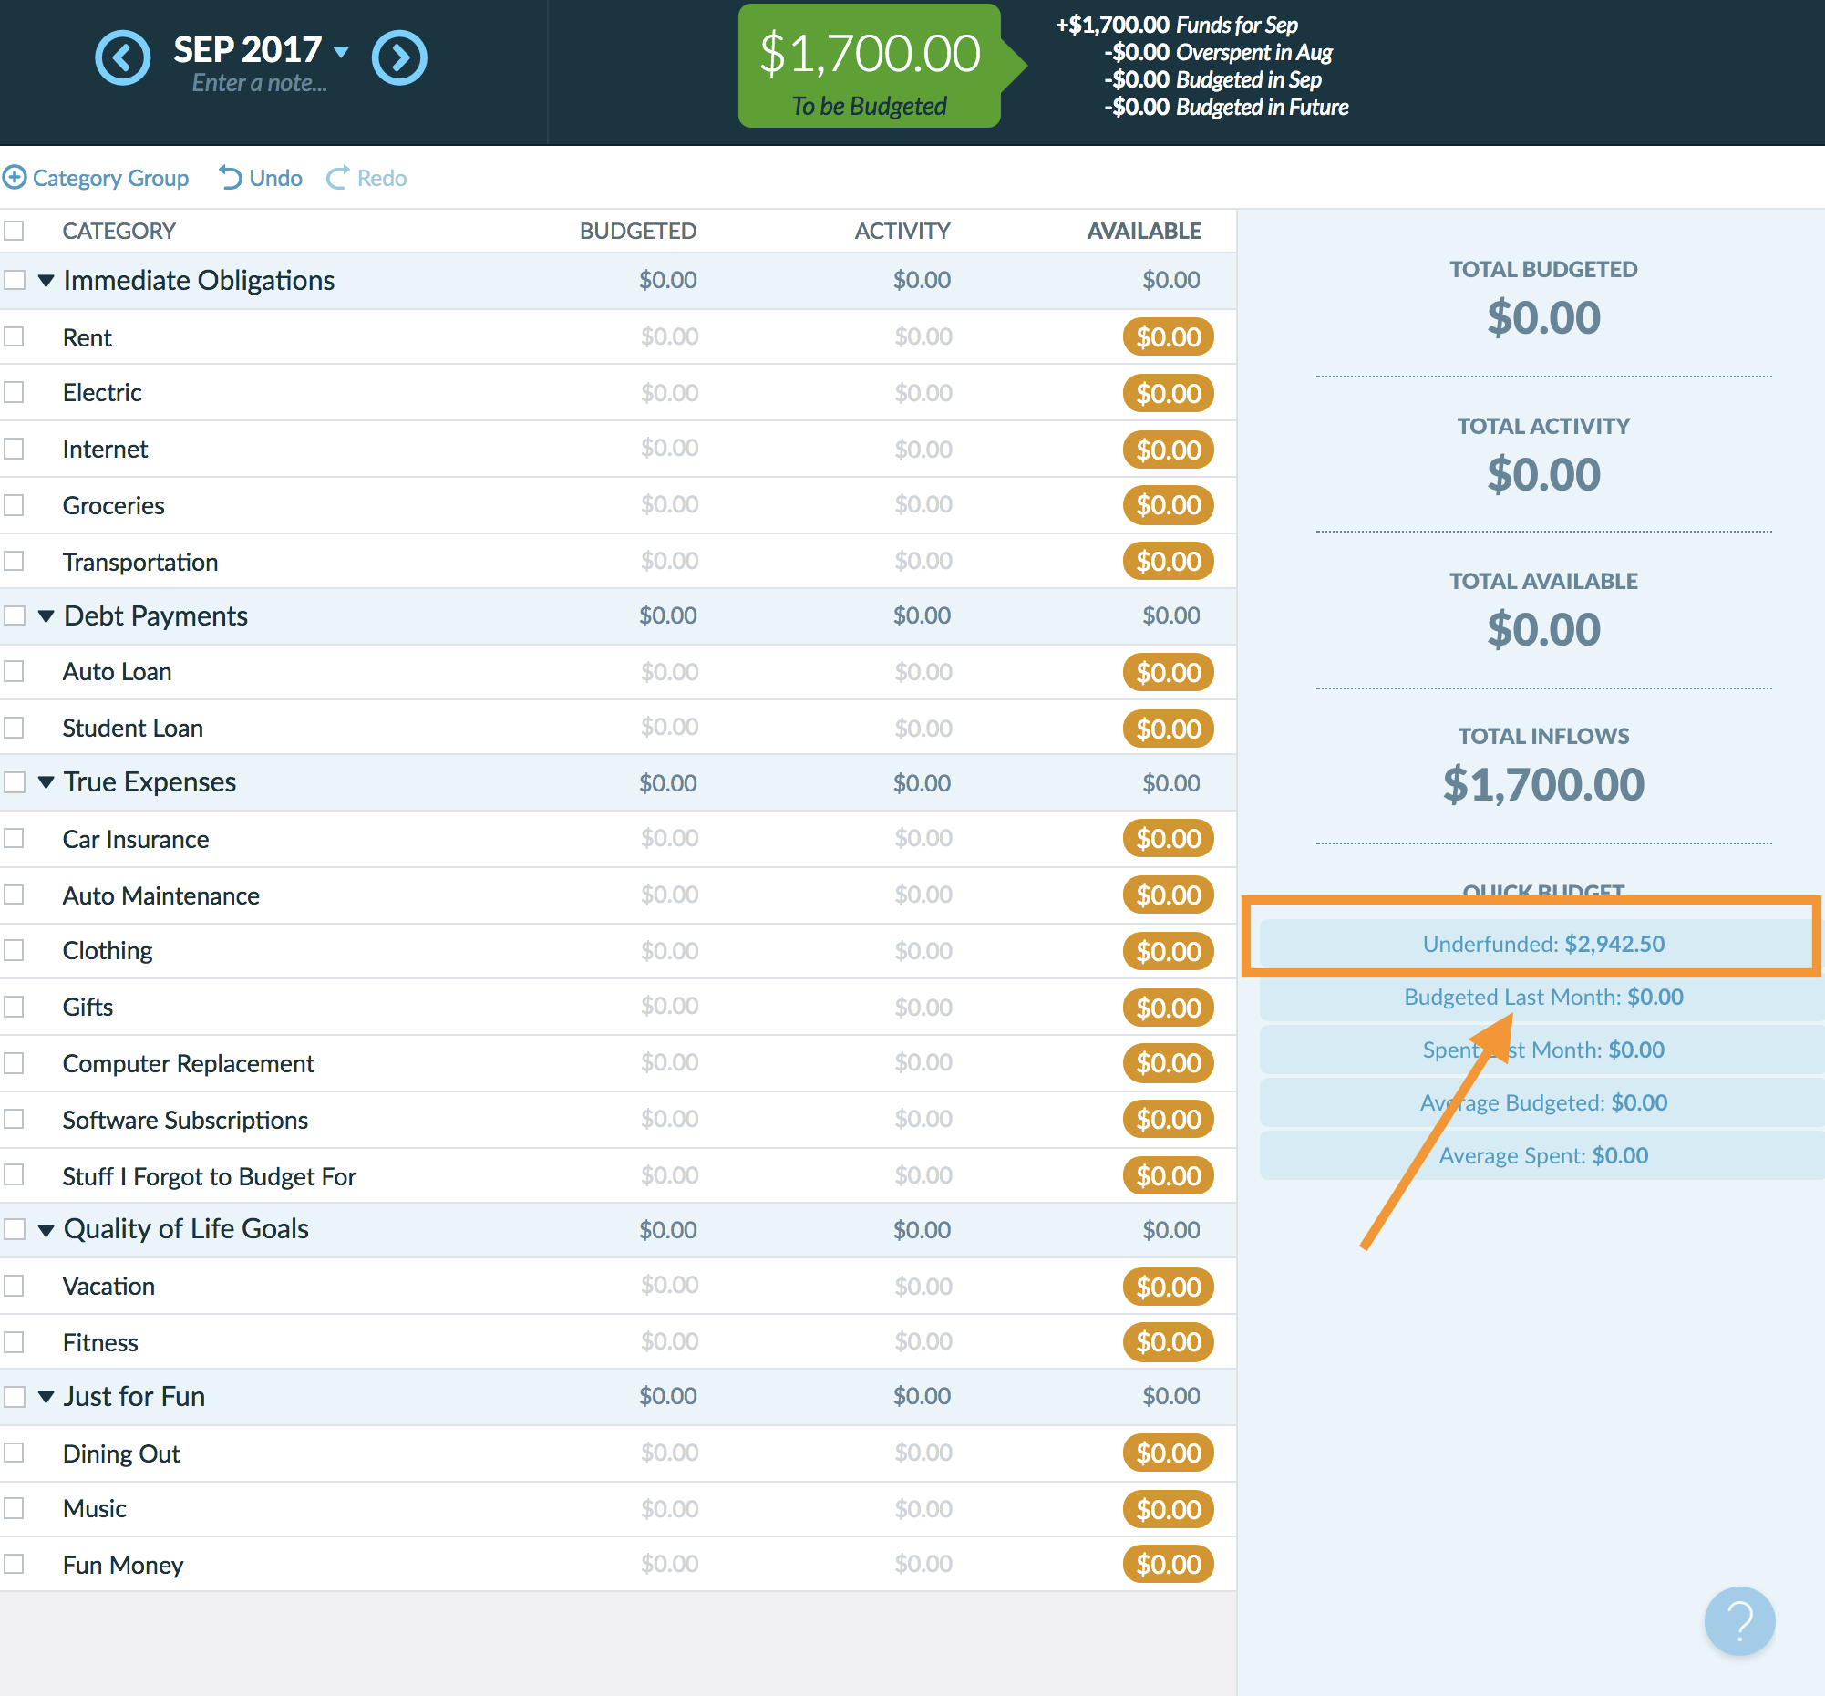Screen dimensions: 1825x1696
Task: Click the CATEGORY column header
Action: (119, 232)
